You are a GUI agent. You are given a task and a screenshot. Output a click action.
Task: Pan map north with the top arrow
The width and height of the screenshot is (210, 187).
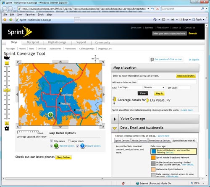[x=60, y=62]
